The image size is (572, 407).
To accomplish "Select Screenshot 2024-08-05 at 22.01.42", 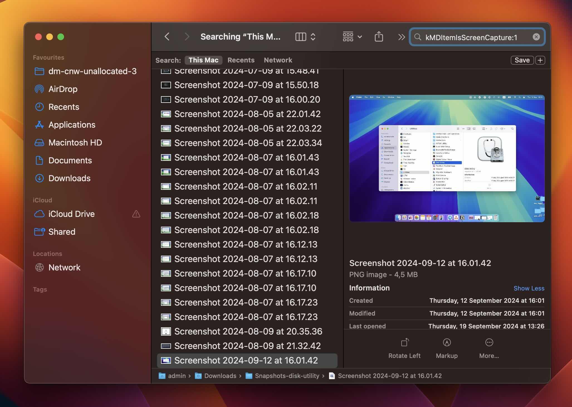I will coord(247,114).
